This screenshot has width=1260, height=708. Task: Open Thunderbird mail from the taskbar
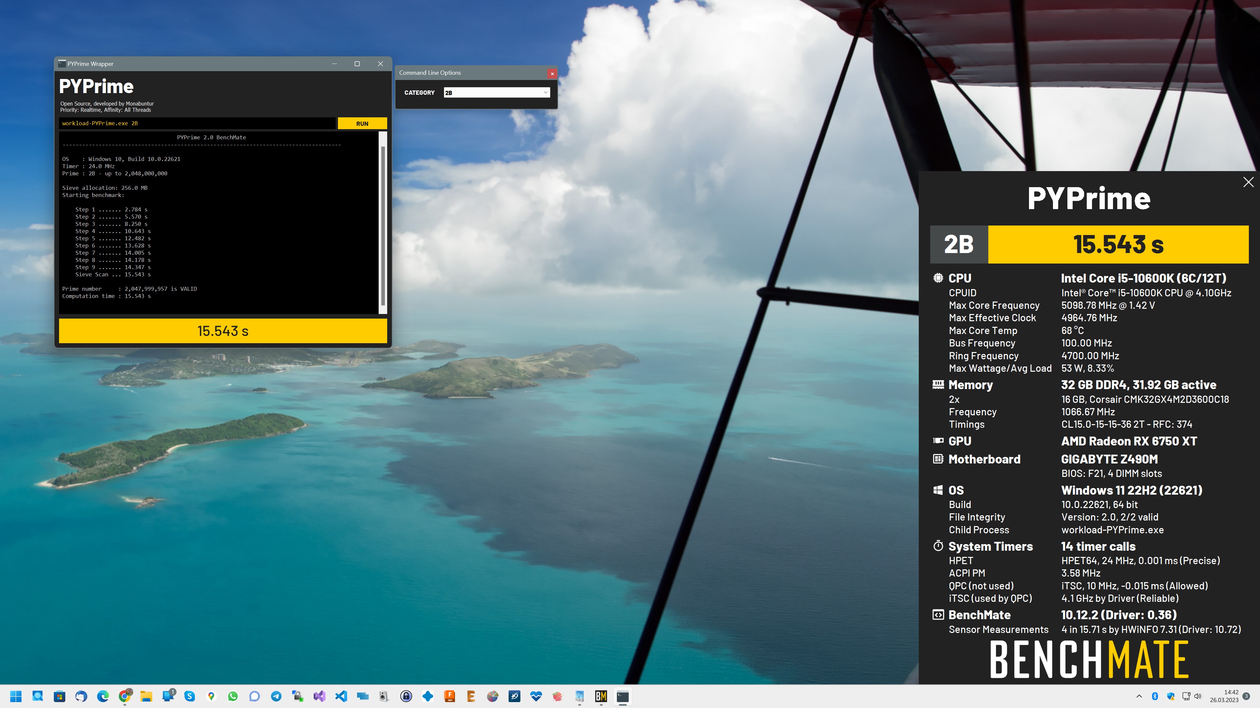pos(81,696)
